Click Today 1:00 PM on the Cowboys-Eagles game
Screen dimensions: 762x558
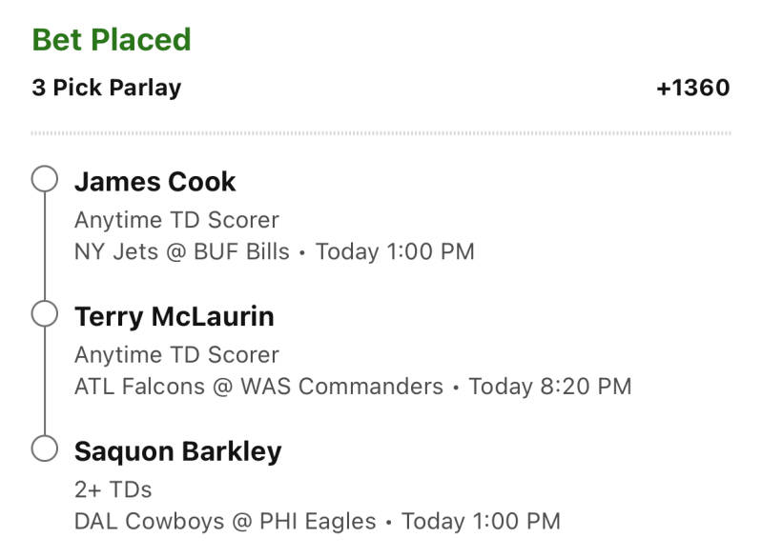(x=481, y=522)
